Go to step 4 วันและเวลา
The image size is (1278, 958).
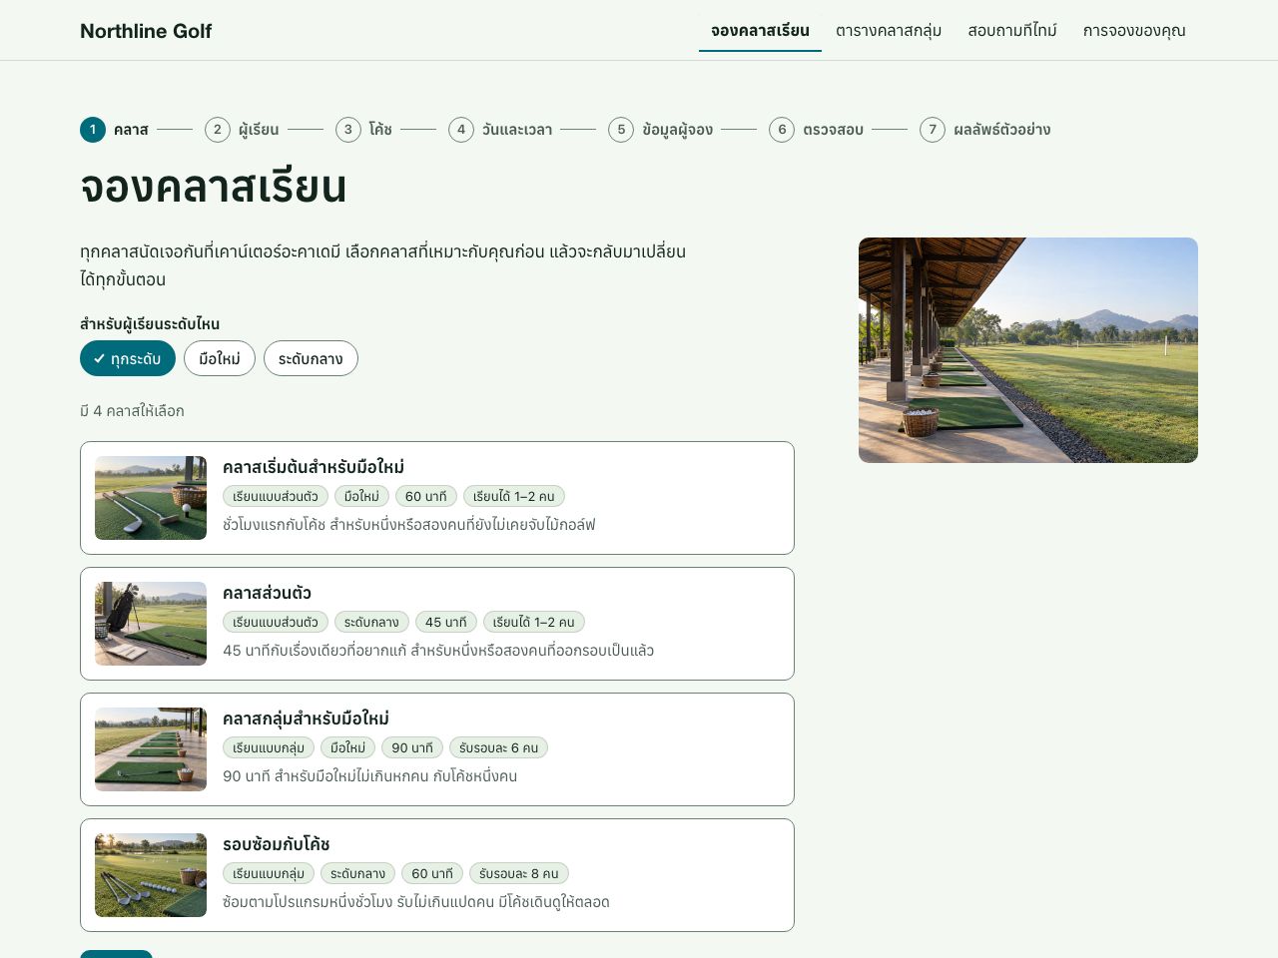tap(501, 130)
